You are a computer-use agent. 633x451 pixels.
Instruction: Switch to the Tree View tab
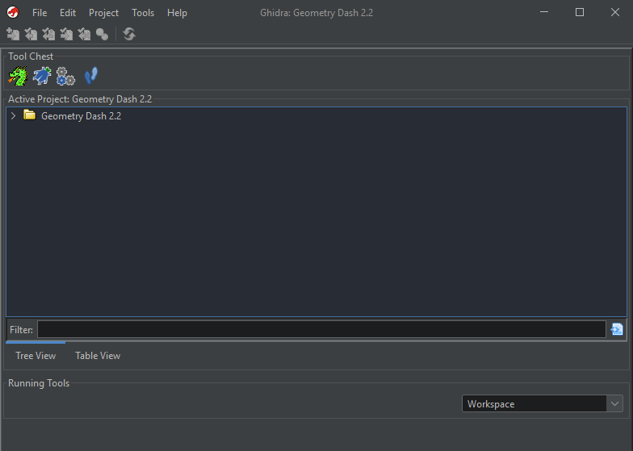tap(36, 356)
